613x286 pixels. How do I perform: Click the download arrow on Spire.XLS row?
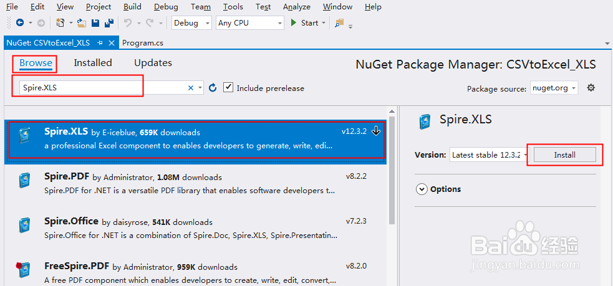(375, 131)
